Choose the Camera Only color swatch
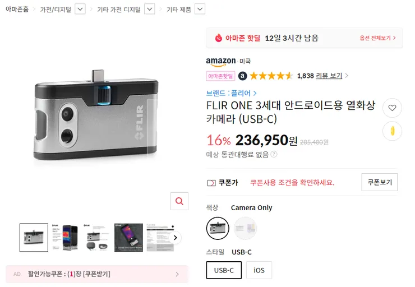Viewport: 415px width, 287px height. (218, 228)
